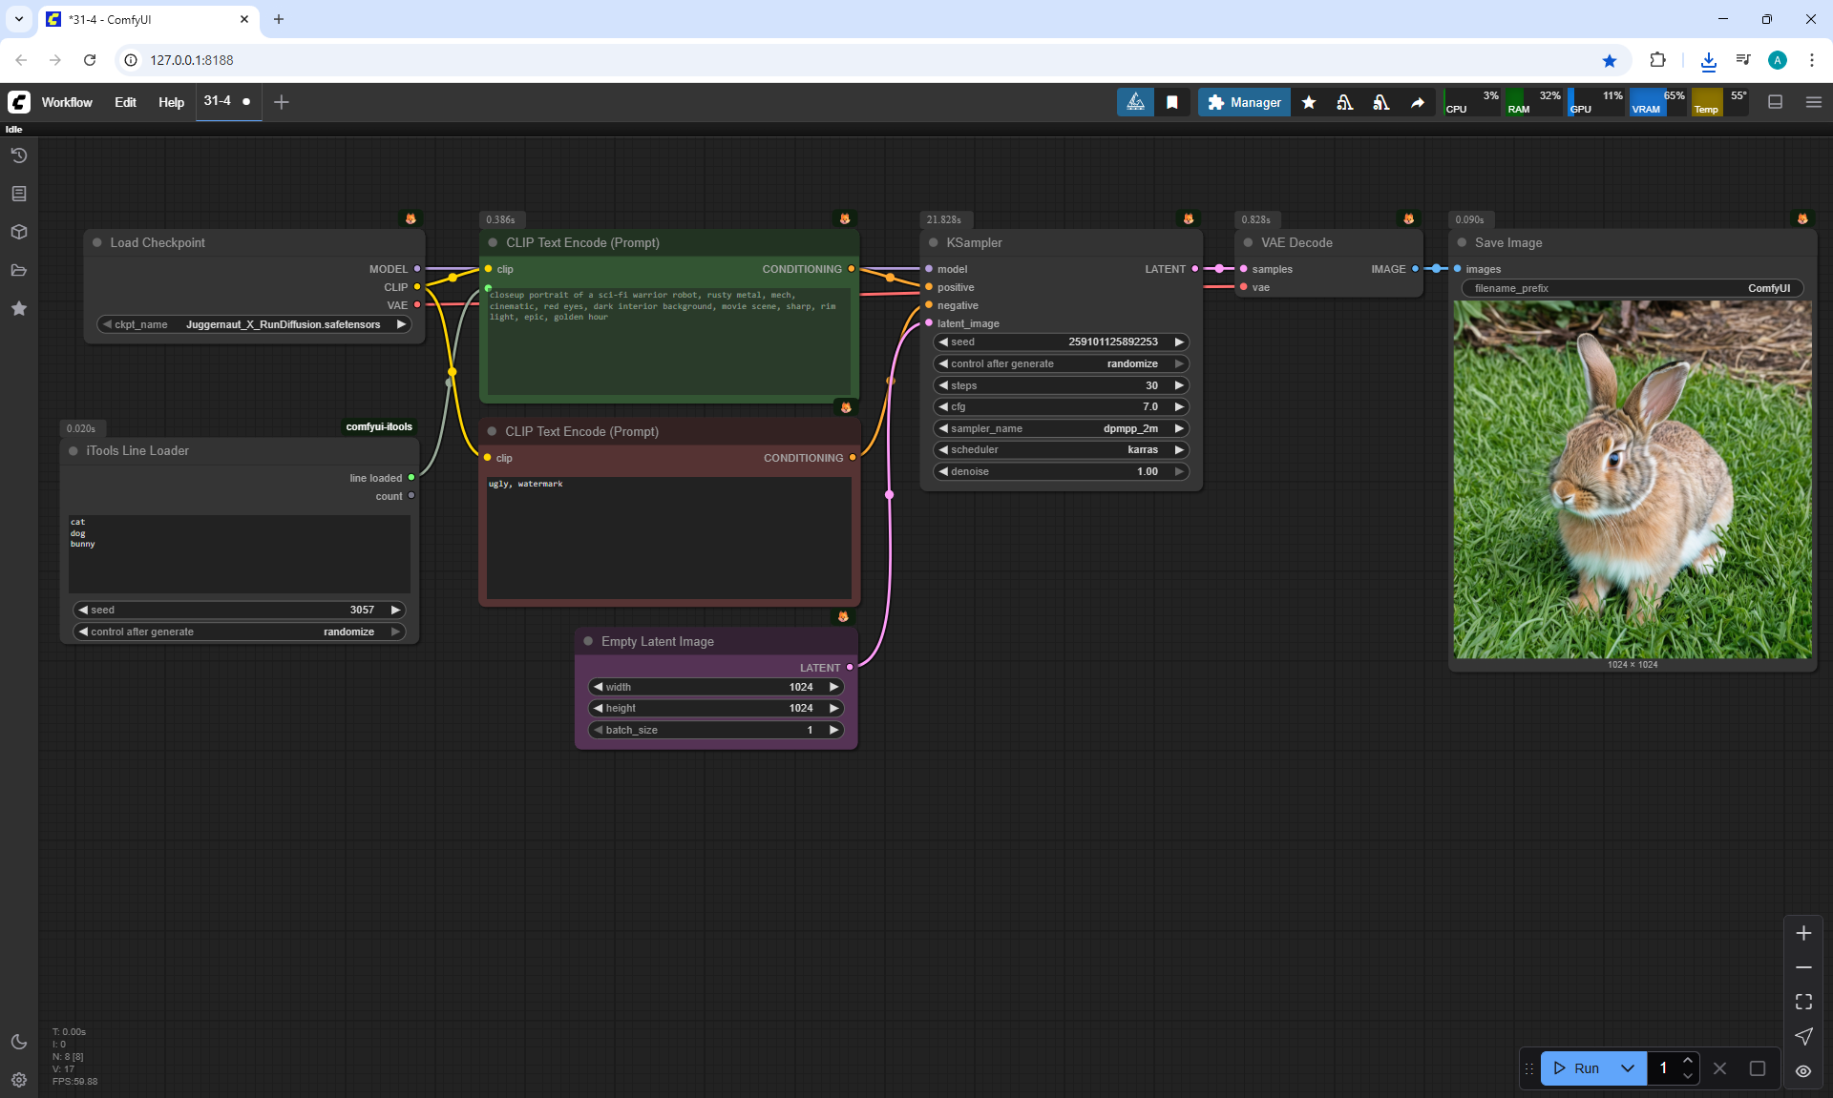Expand the Run button dropdown arrow
This screenshot has height=1098, width=1833.
click(1628, 1068)
